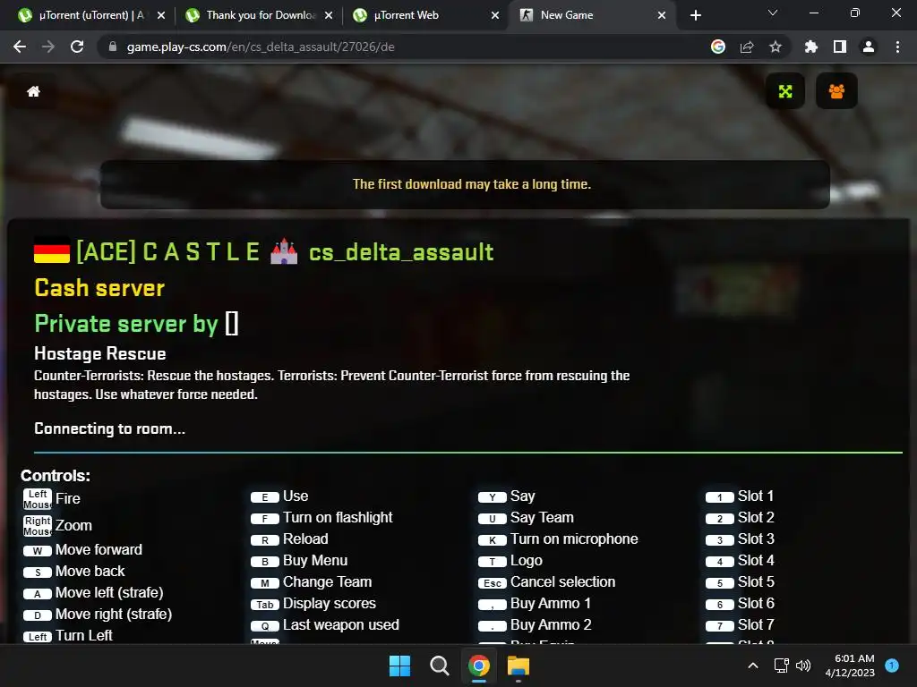Click Chrome icon in taskbar
The height and width of the screenshot is (687, 917).
point(478,666)
